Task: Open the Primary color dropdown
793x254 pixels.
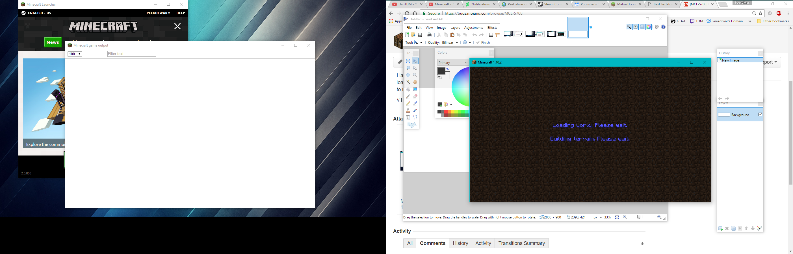Action: (x=452, y=62)
